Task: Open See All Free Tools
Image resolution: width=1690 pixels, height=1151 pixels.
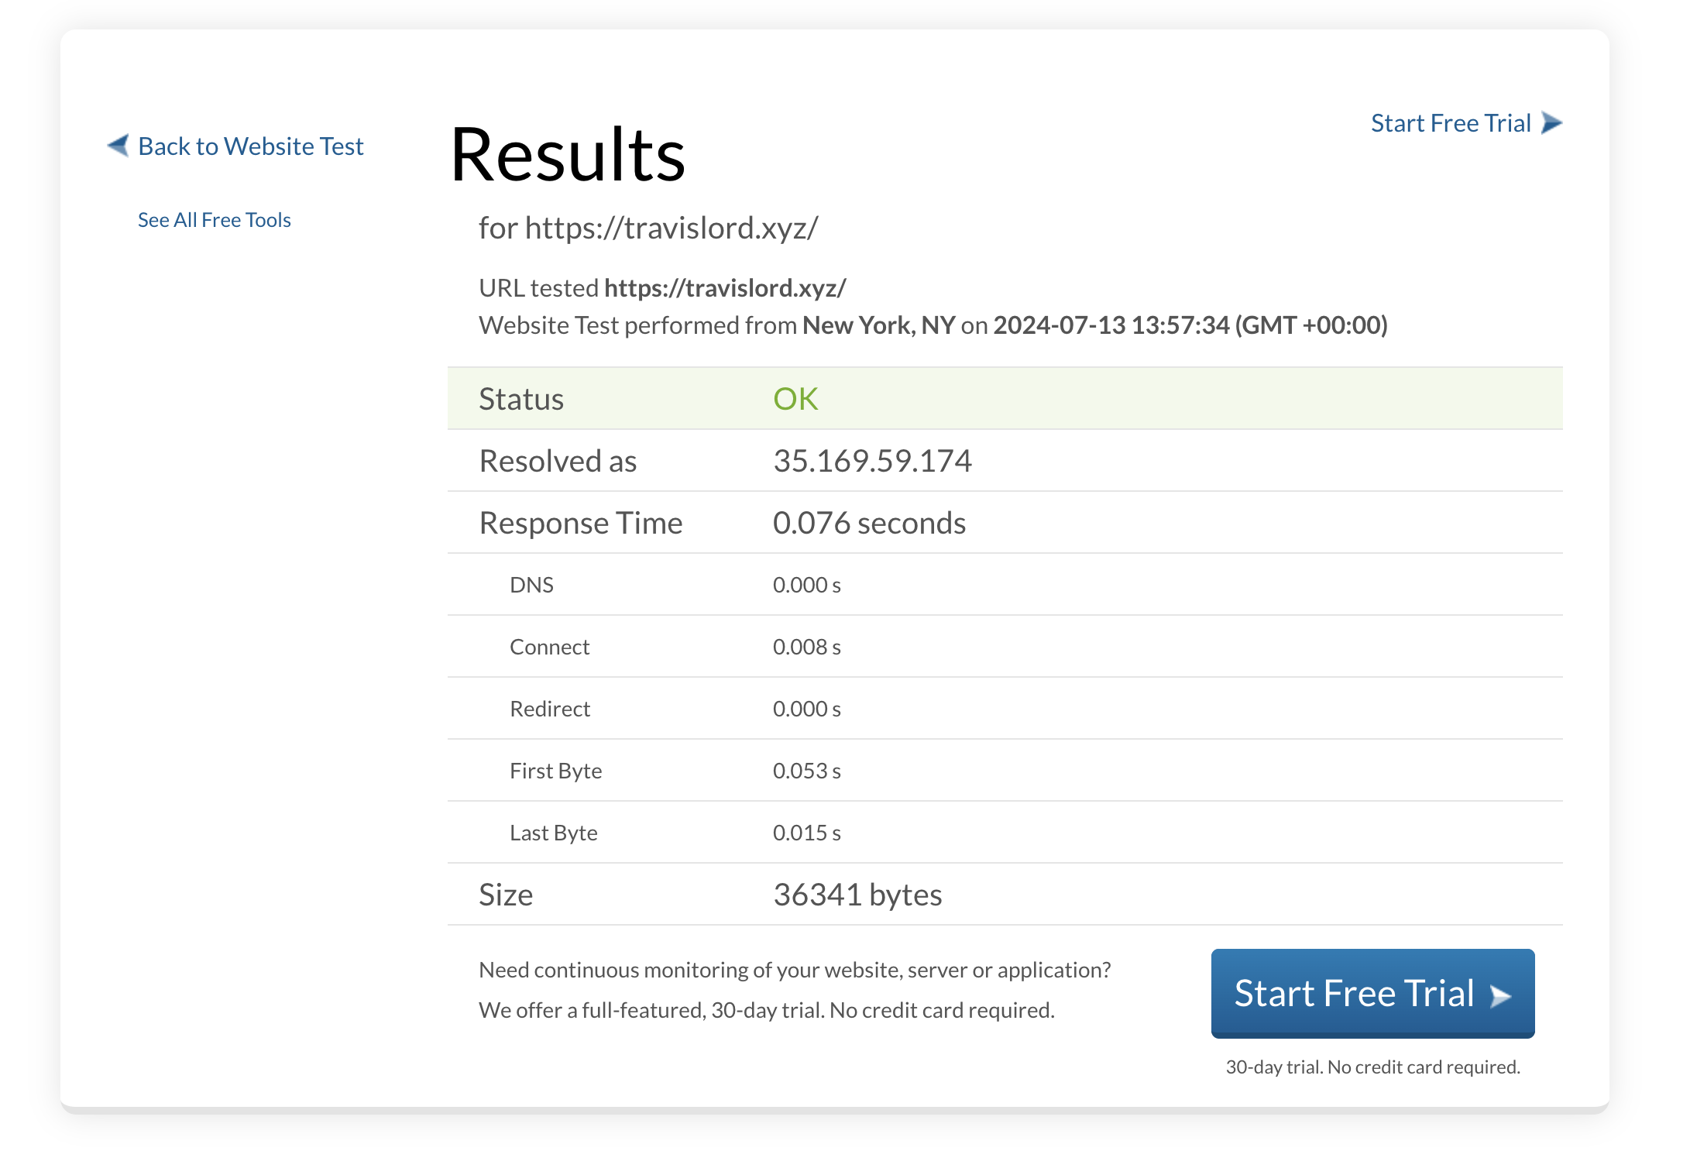Action: tap(214, 219)
